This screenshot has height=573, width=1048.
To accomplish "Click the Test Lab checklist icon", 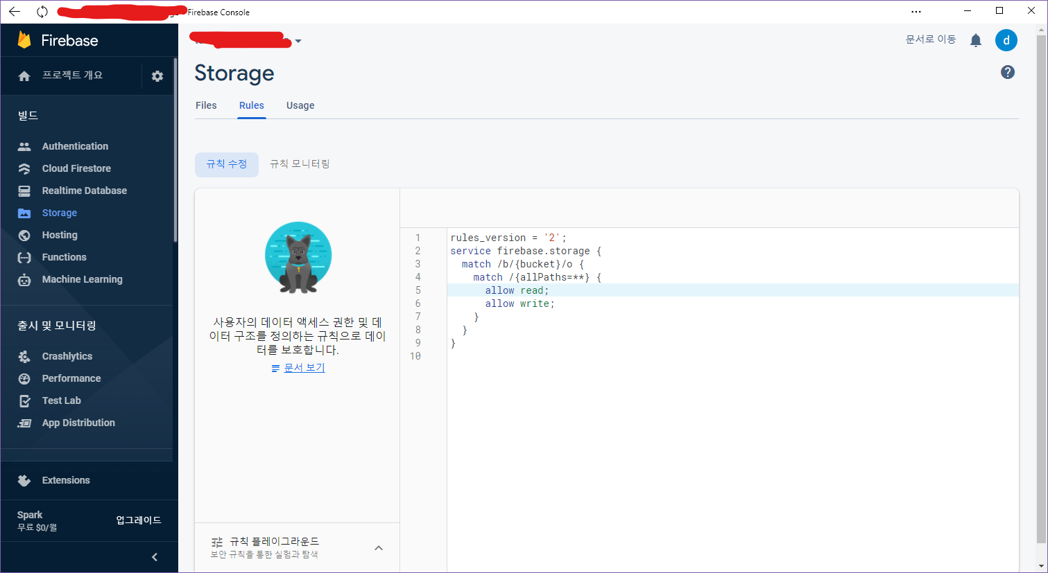I will tap(24, 400).
